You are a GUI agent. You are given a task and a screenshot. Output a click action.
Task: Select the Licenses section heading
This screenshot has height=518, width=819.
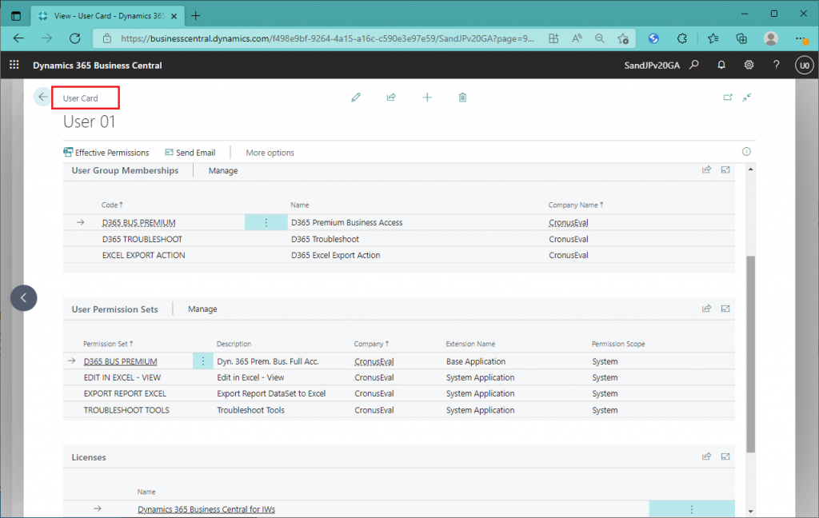click(88, 457)
